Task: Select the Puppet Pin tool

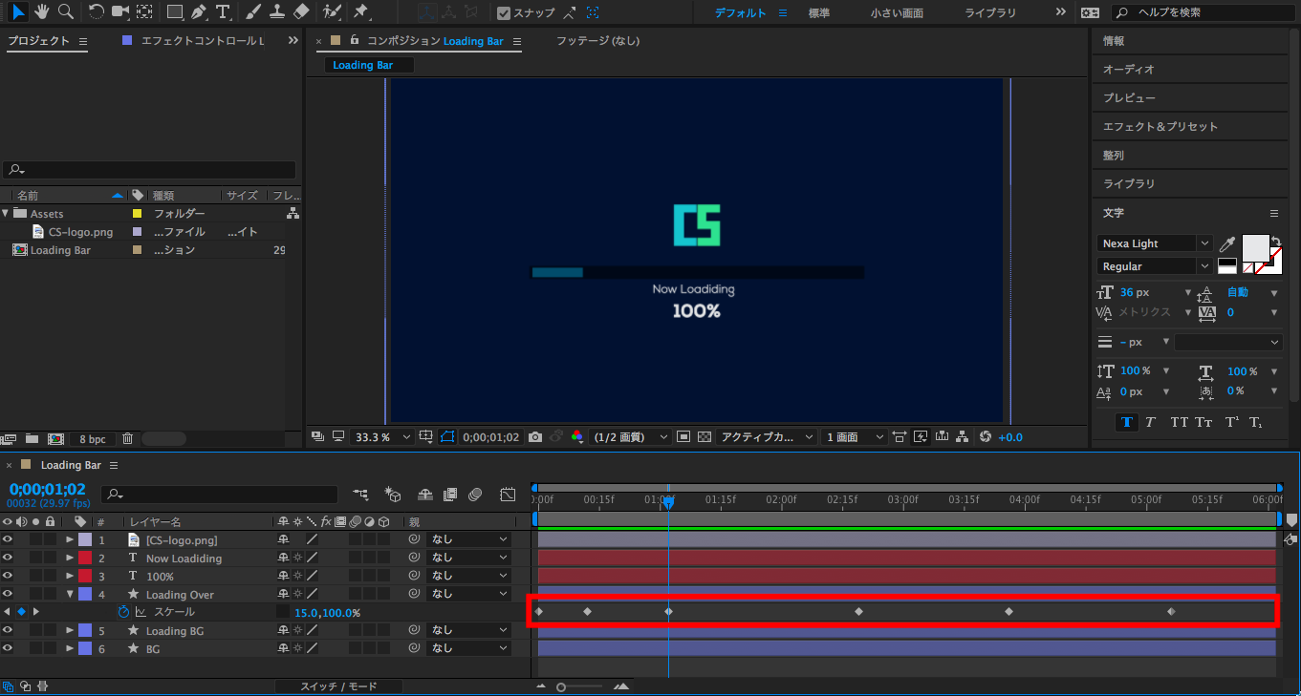Action: [360, 12]
